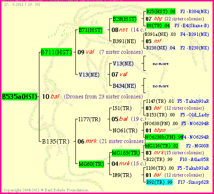Screen dimensions: 214x194
Task: Click '03 mrk' 15 sister colonies text
Action: point(175,153)
